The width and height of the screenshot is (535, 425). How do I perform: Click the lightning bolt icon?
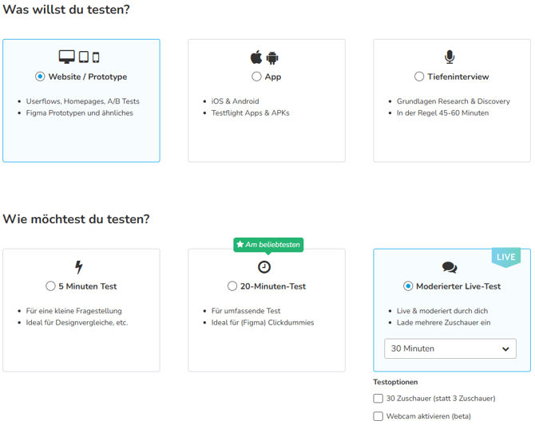(79, 267)
